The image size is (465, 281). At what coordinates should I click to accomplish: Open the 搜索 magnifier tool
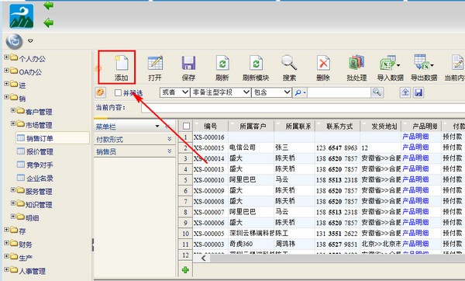[x=289, y=63]
